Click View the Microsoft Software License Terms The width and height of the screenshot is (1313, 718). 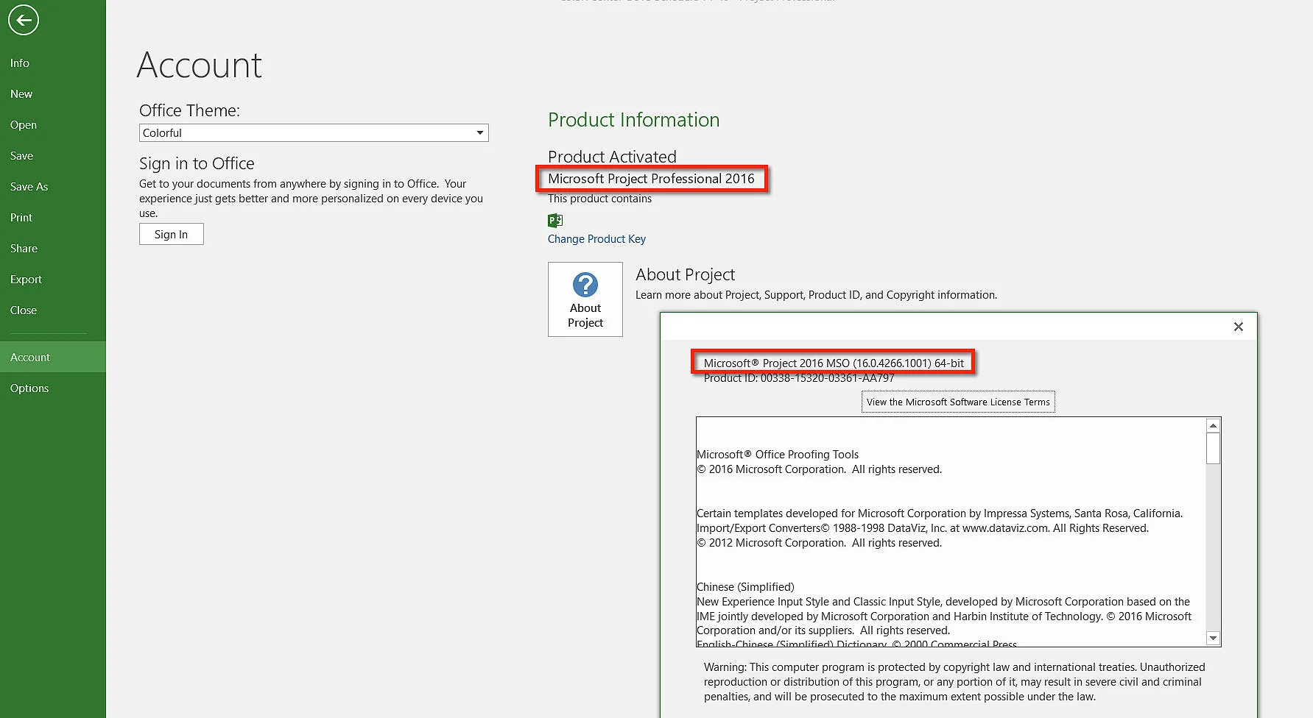[x=958, y=402]
